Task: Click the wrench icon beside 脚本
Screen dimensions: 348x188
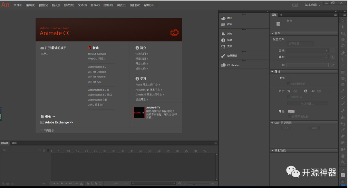Action: [x=332, y=57]
